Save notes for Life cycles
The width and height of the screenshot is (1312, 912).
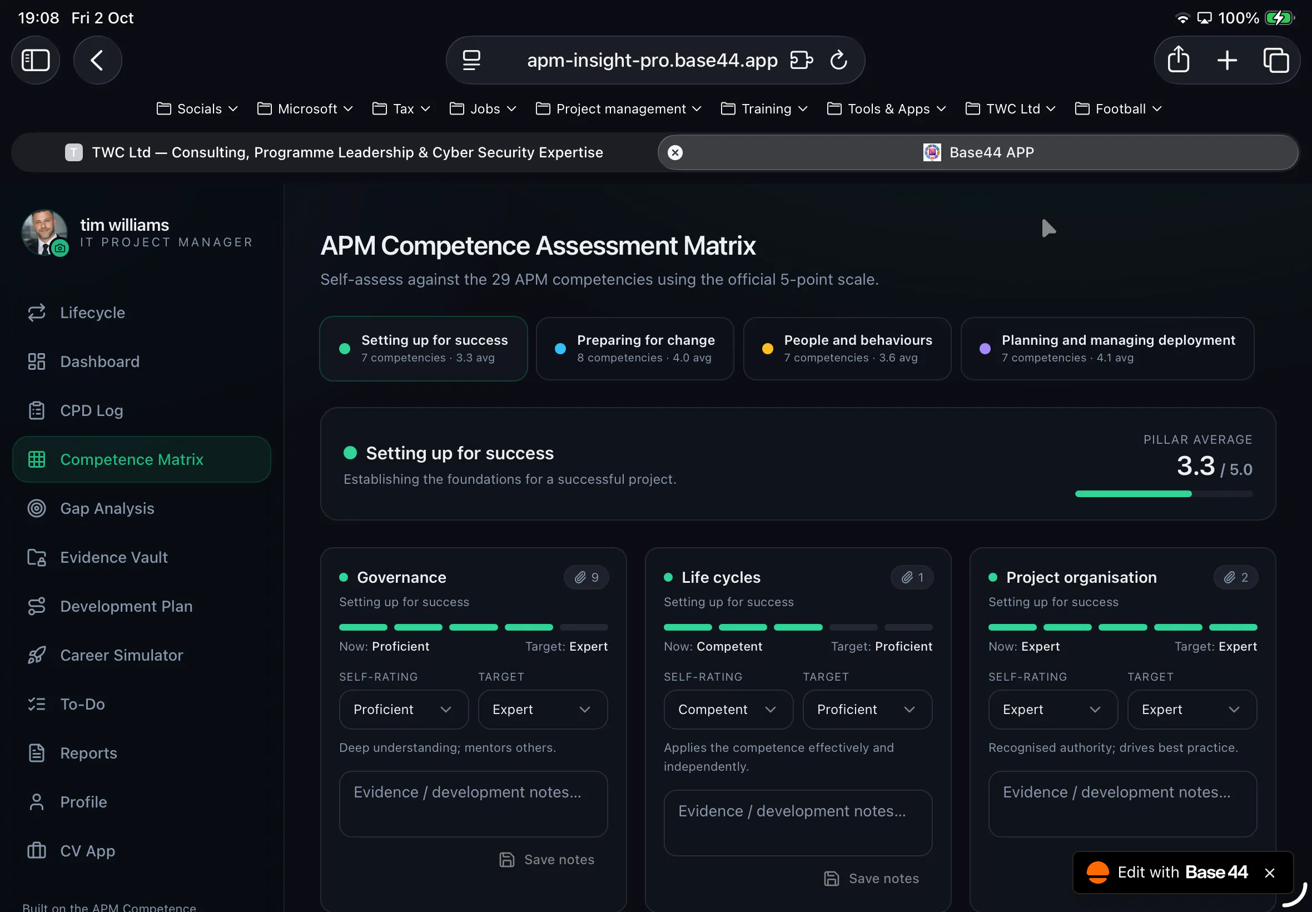[x=872, y=878]
